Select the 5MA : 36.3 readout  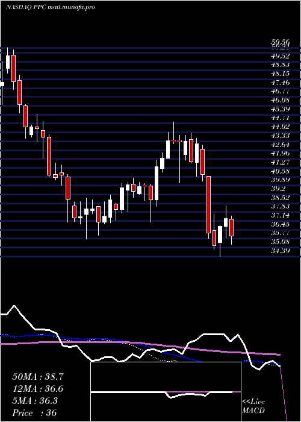coord(35,400)
